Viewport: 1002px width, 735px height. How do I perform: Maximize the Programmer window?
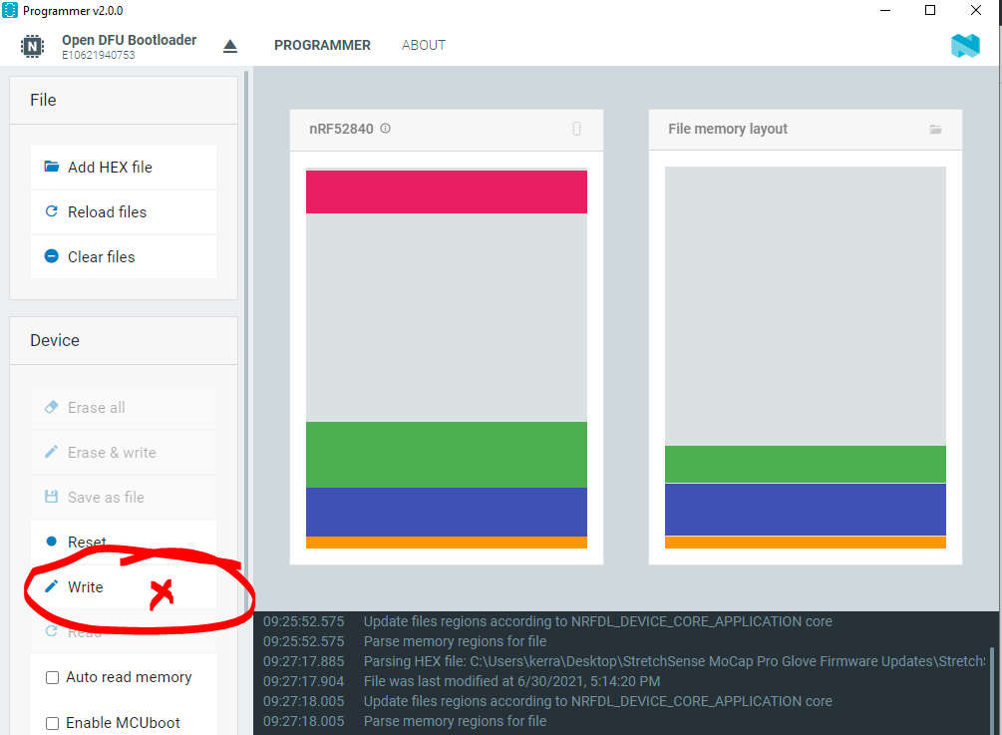pos(930,10)
